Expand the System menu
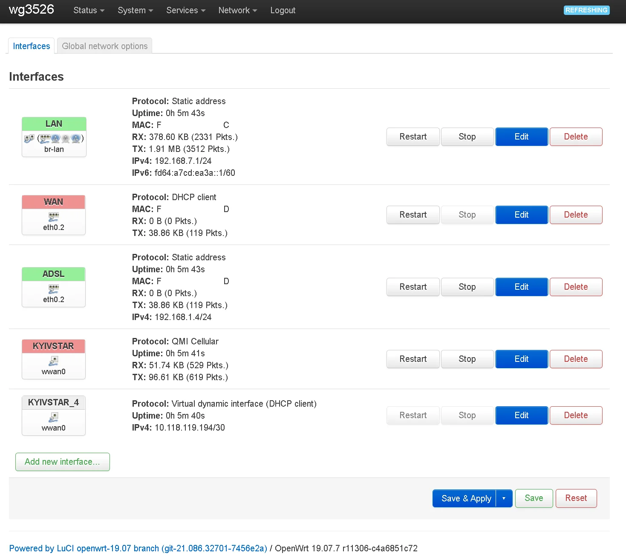The width and height of the screenshot is (626, 559). coord(135,10)
